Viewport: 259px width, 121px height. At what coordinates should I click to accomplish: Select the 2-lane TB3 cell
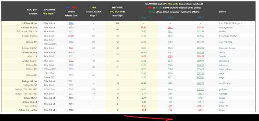(x=49, y=77)
